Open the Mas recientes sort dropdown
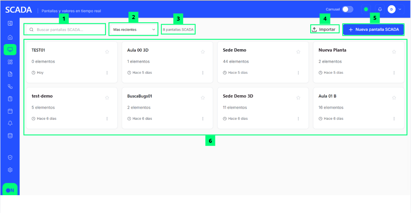The image size is (411, 213). point(134,30)
